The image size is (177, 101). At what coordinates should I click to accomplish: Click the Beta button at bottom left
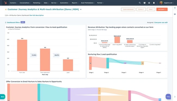click(2, 97)
